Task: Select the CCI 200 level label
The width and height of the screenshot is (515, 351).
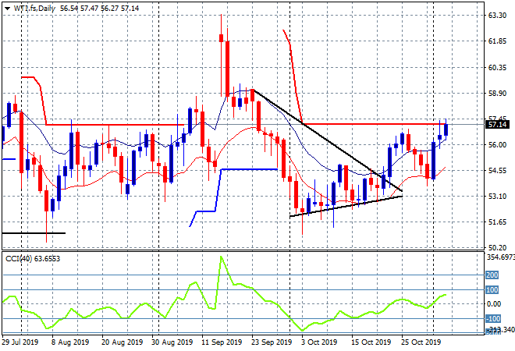Action: point(492,275)
